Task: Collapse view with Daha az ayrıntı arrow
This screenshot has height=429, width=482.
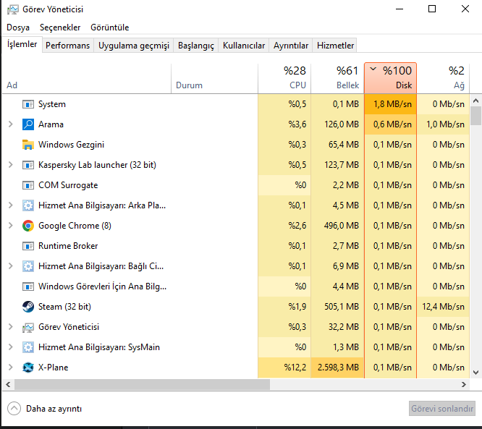Action: 14,409
